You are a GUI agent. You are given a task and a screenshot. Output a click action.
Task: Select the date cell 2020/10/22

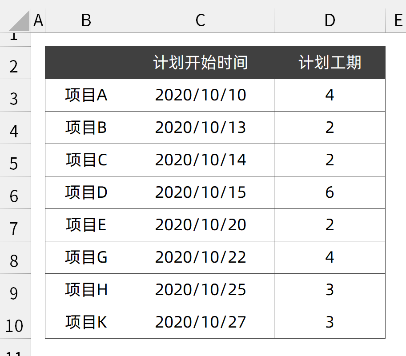(201, 257)
